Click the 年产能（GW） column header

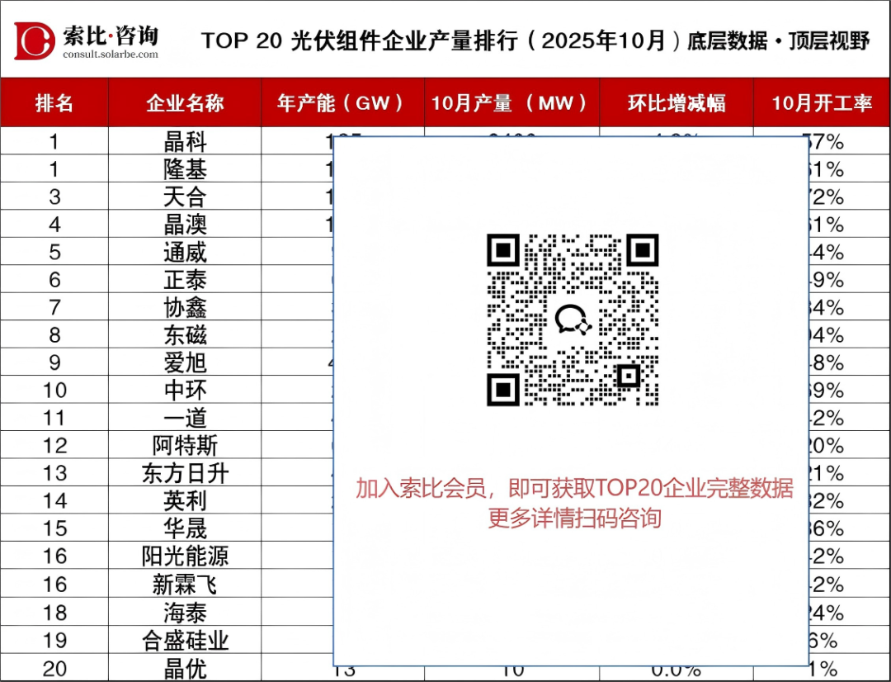click(x=342, y=103)
